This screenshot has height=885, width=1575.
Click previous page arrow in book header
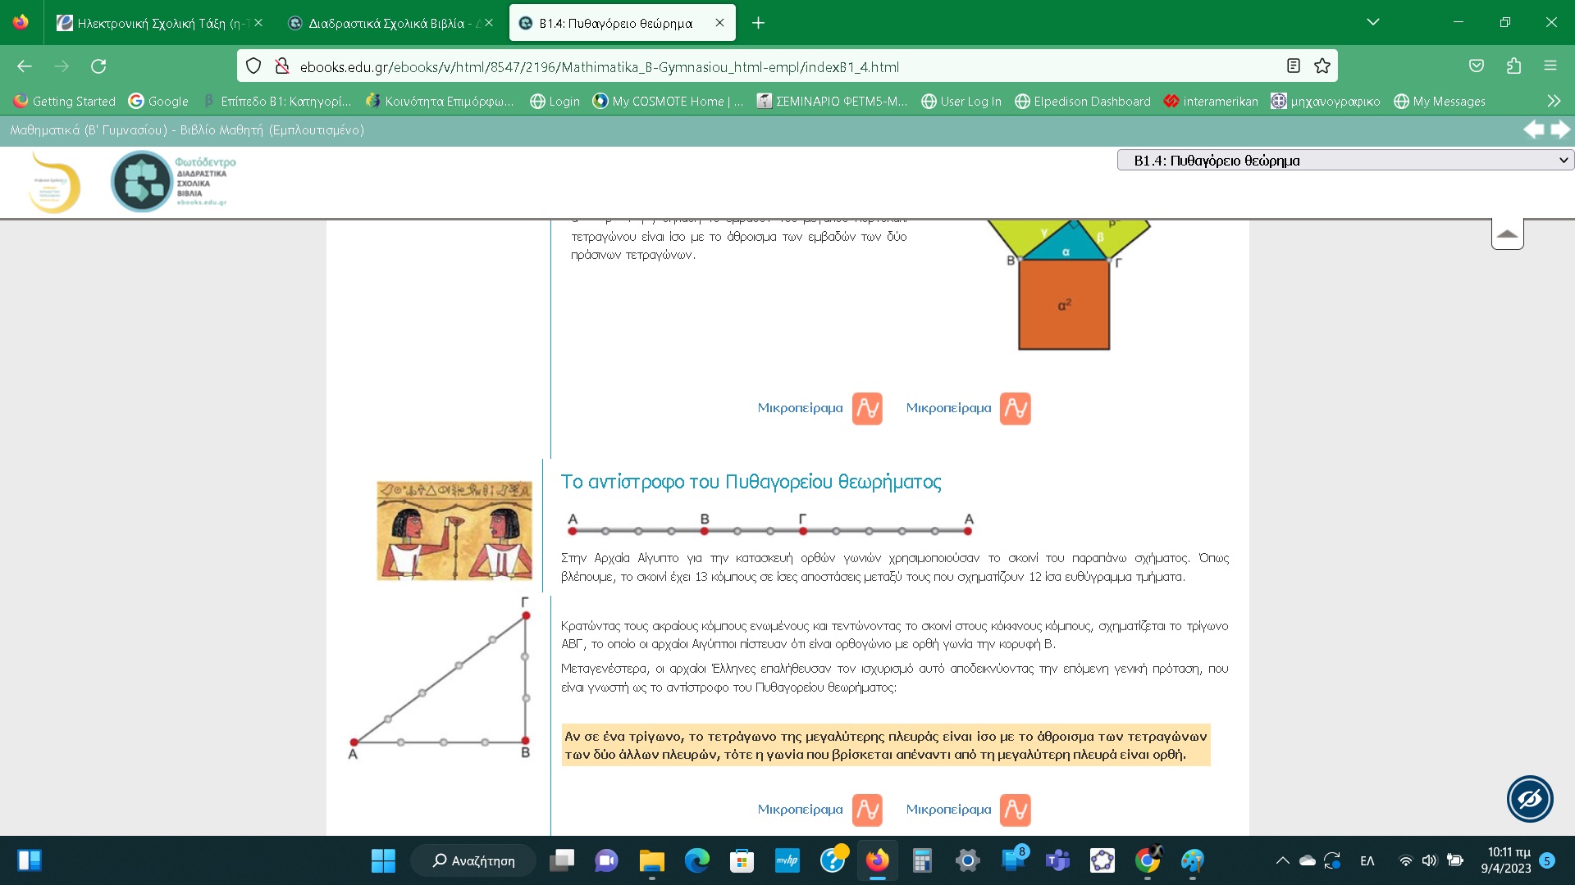1533,129
